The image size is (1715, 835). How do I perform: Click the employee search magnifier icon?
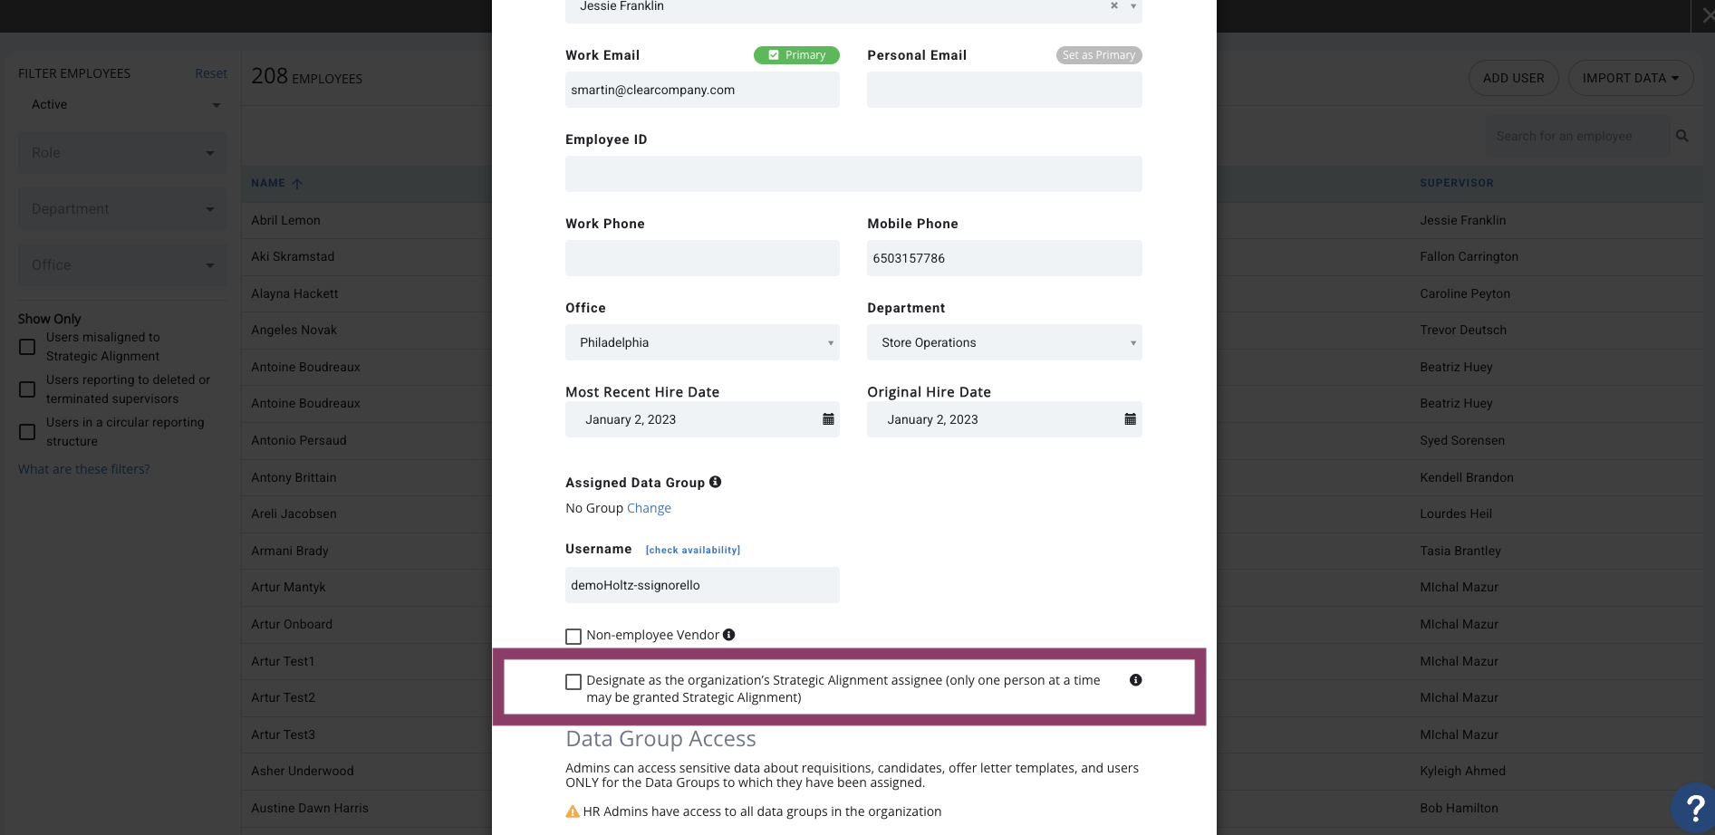click(1682, 136)
